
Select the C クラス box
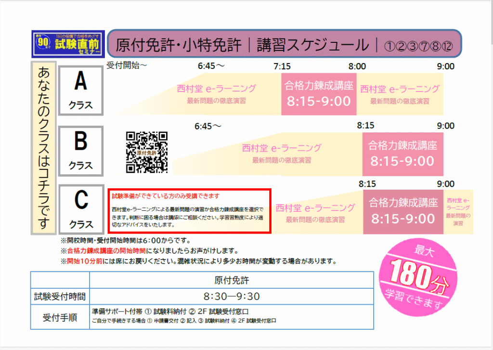[81, 209]
